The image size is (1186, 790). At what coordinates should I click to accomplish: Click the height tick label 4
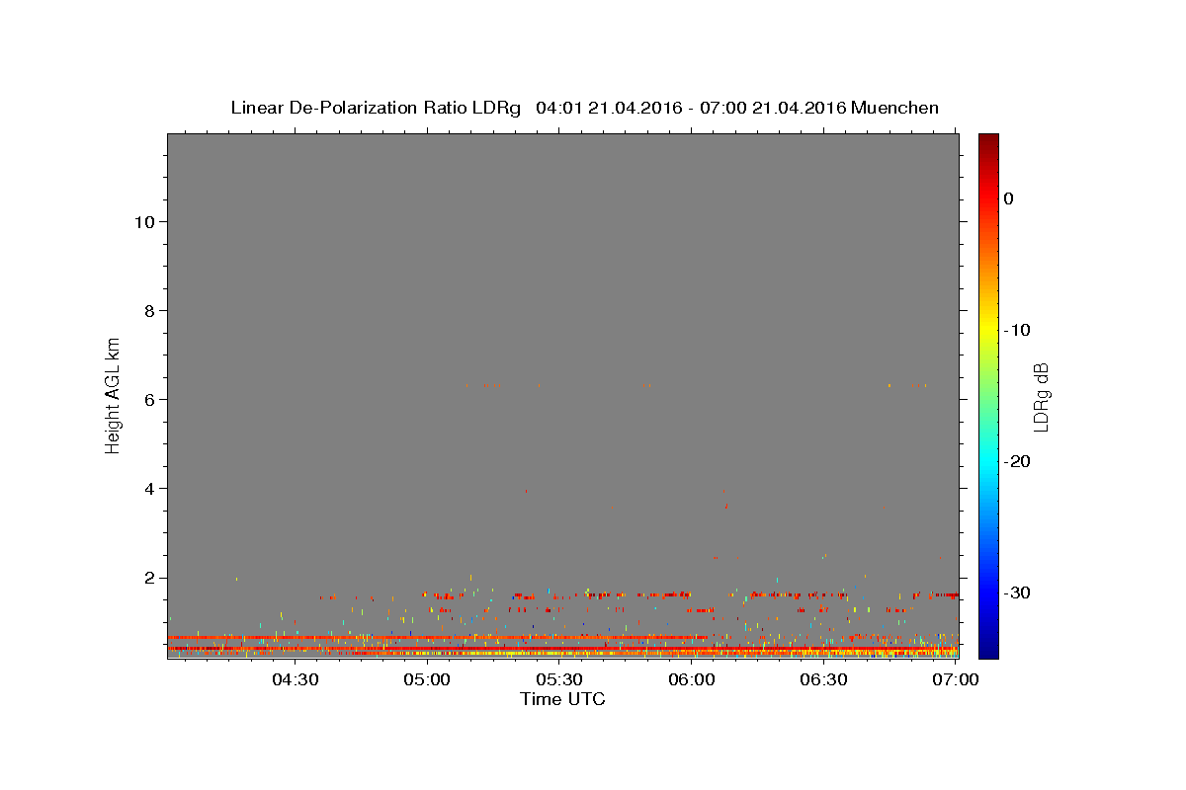click(x=149, y=489)
